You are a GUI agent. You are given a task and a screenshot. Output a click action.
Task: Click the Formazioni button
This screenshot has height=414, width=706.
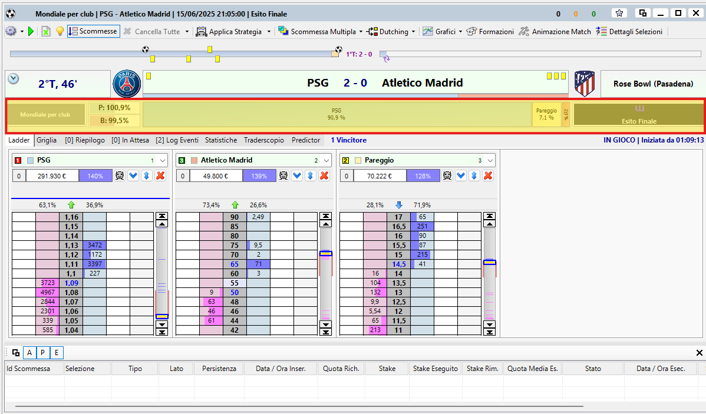[x=490, y=31]
